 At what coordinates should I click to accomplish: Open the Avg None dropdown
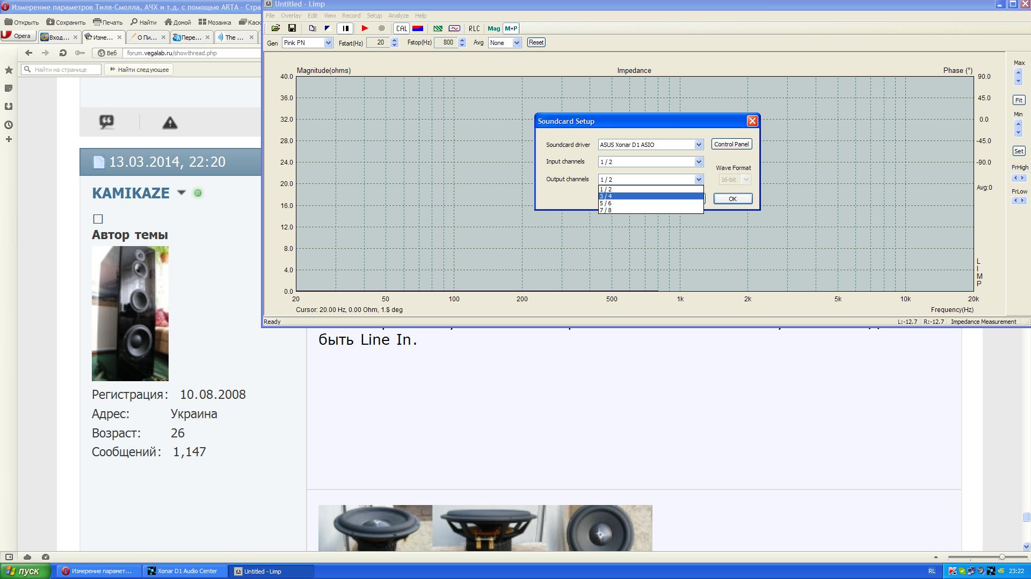[x=517, y=43]
